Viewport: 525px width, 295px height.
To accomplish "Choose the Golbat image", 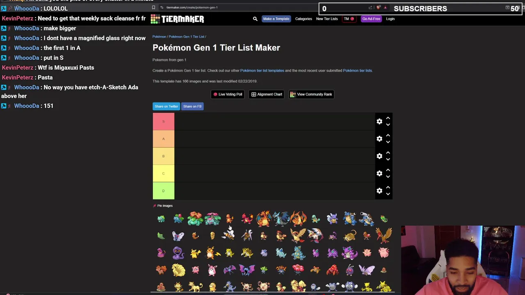I will point(247,270).
